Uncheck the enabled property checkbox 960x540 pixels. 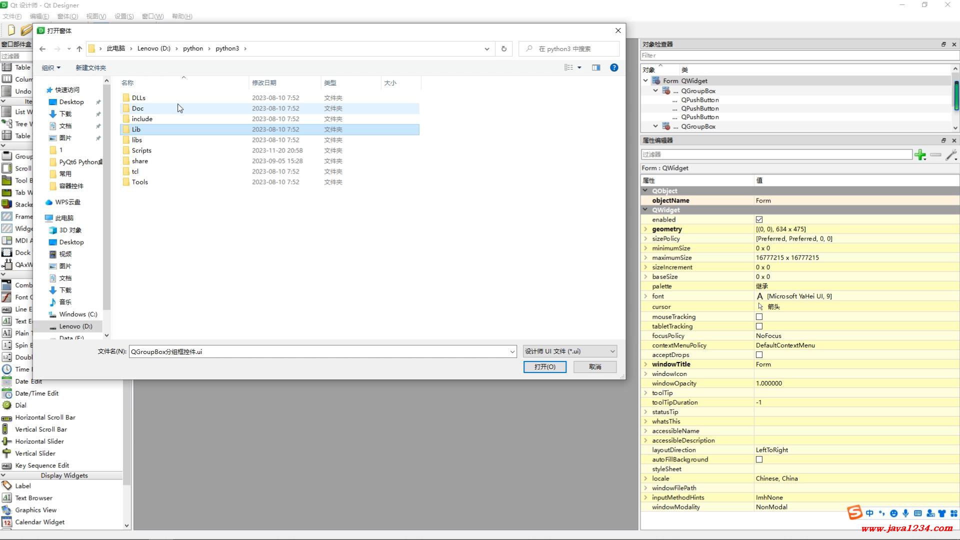pos(759,219)
